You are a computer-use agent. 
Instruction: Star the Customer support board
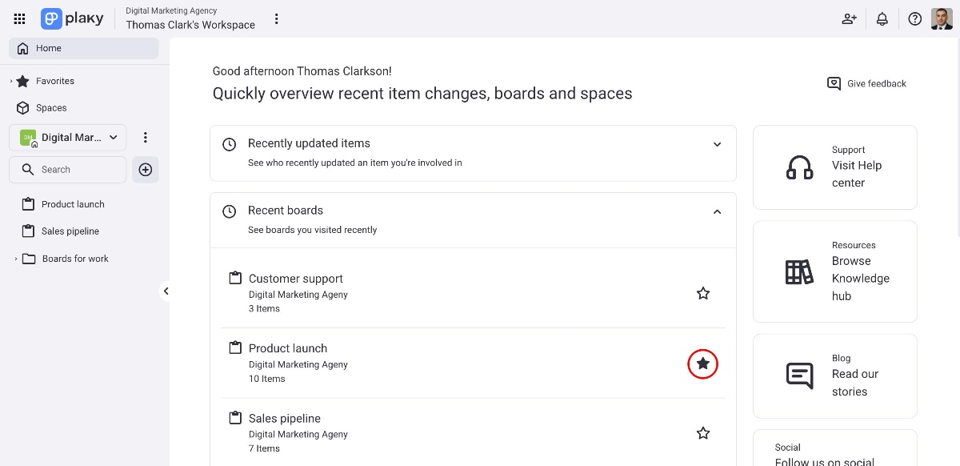pos(702,293)
